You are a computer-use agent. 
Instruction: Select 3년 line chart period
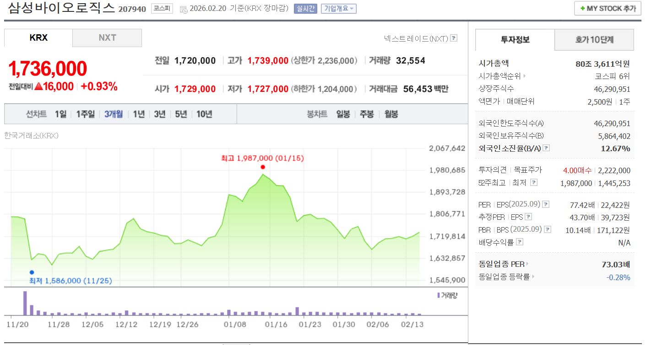tap(160, 114)
